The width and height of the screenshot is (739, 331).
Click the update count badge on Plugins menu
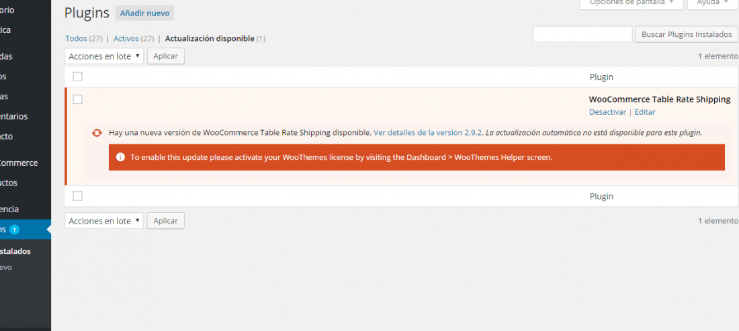click(14, 230)
